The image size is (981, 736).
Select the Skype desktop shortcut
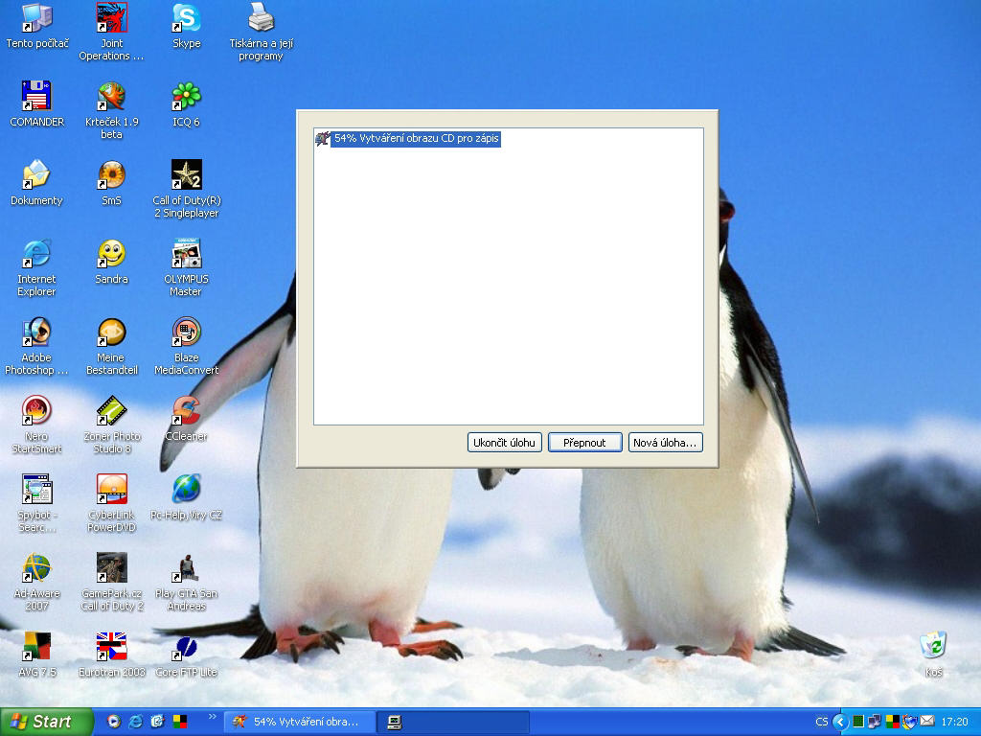coord(187,18)
